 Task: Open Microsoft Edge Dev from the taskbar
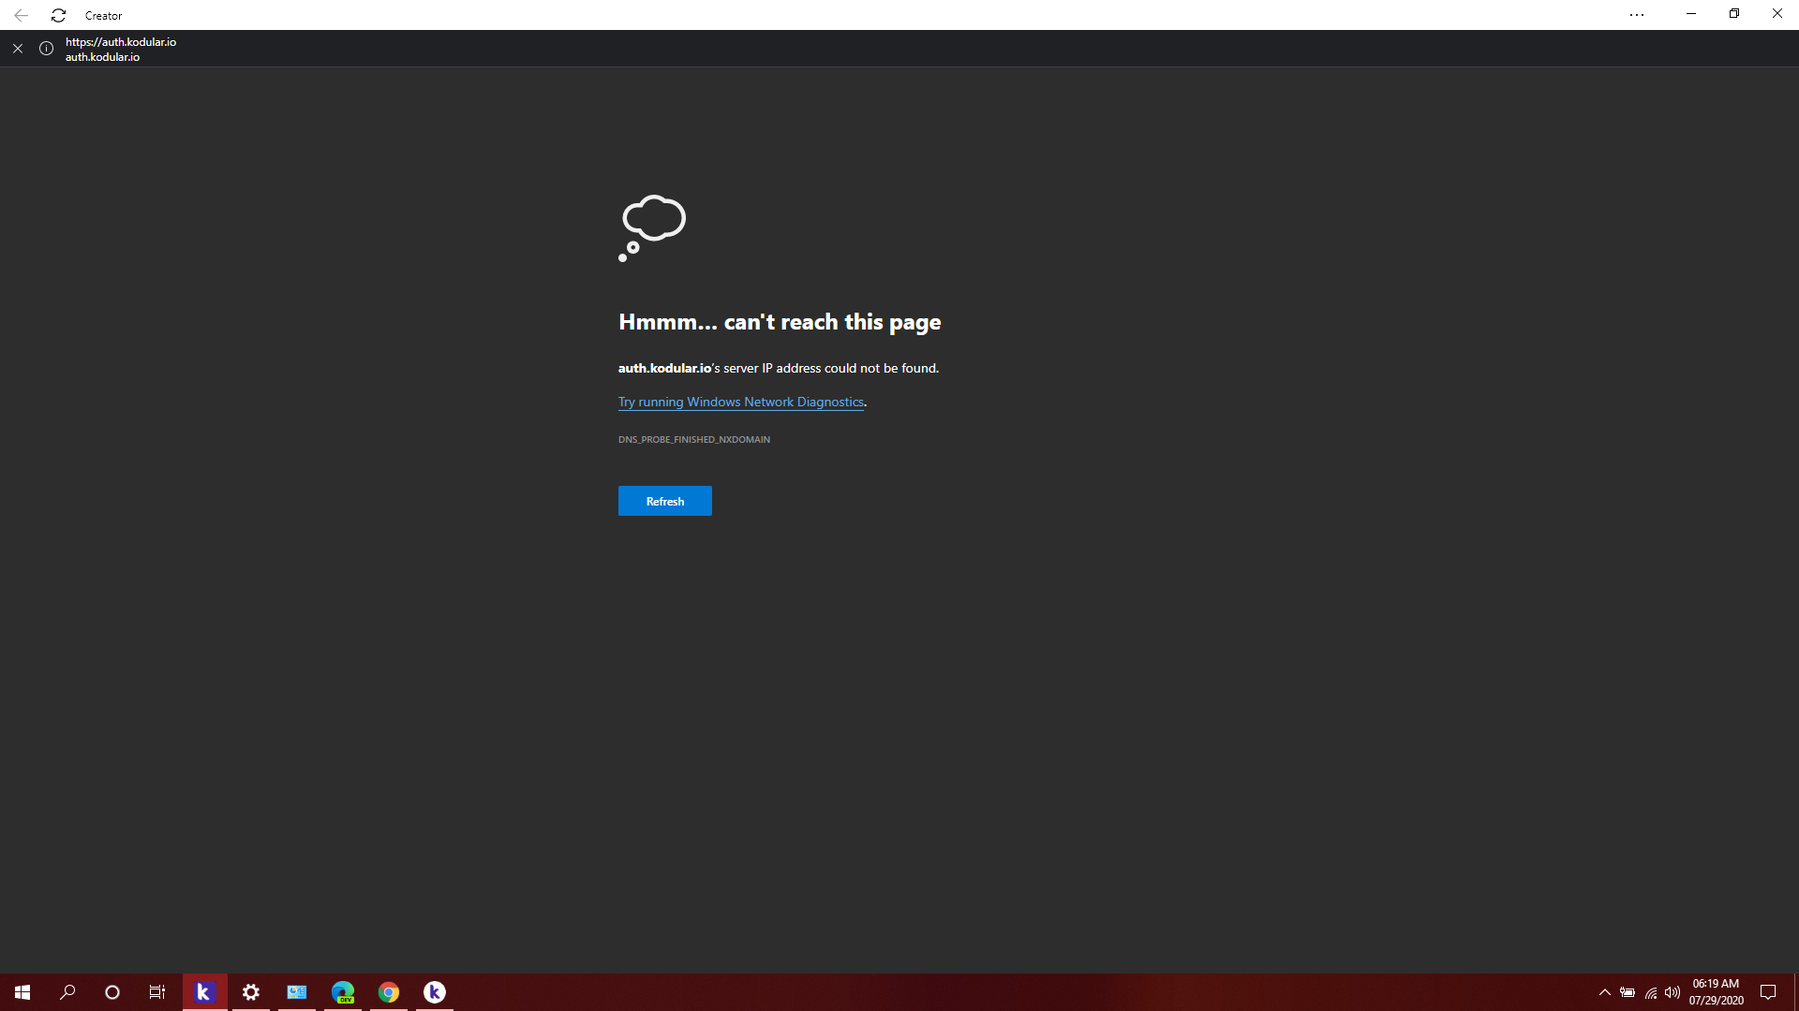point(343,992)
